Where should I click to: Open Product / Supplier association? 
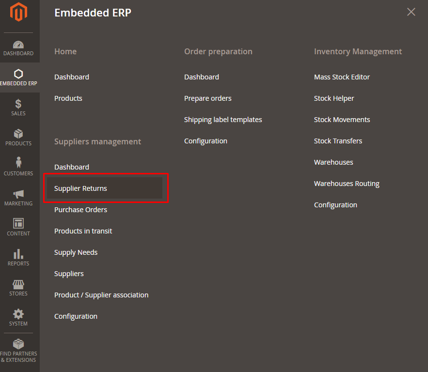pyautogui.click(x=101, y=295)
